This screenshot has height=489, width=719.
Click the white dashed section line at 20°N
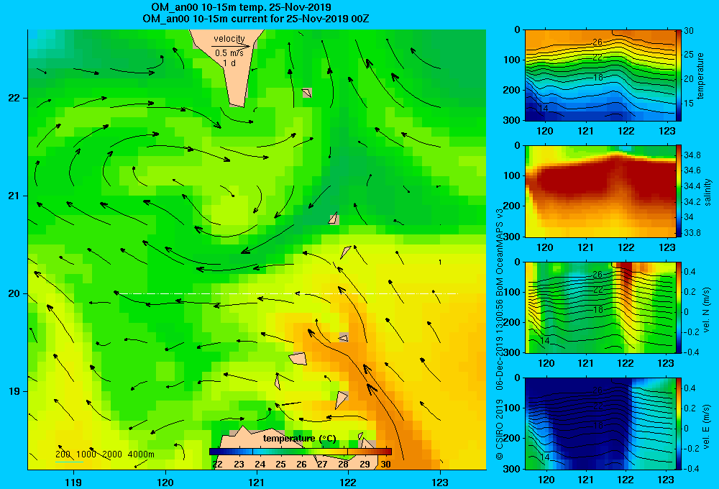point(288,293)
